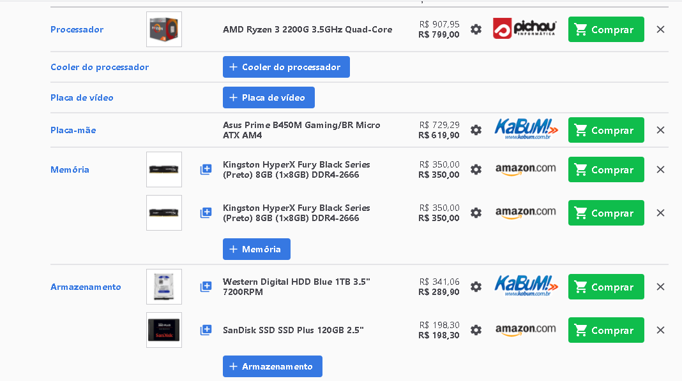The height and width of the screenshot is (381, 682).
Task: Open the Placa-mãe category link
Action: (73, 130)
